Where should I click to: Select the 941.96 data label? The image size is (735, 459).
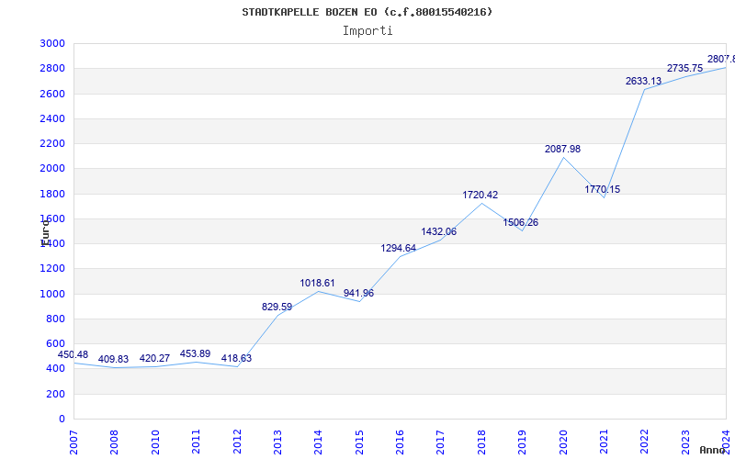[x=358, y=293]
